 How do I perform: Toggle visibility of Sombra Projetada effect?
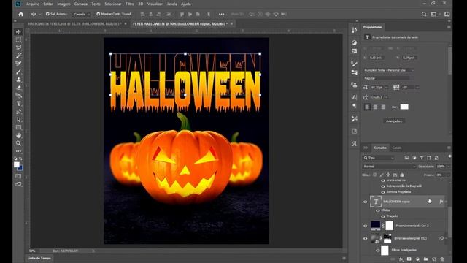pyautogui.click(x=383, y=192)
